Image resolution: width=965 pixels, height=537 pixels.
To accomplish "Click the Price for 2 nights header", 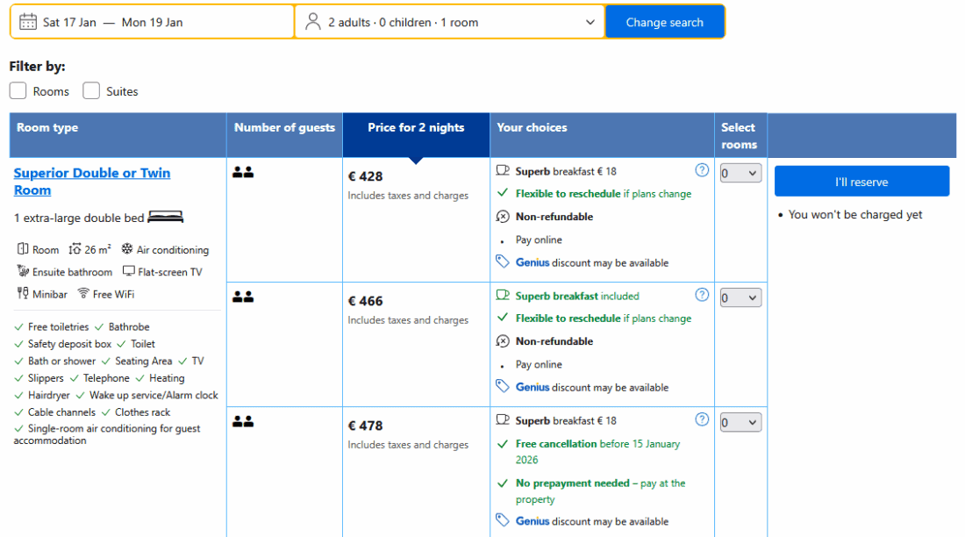I will [416, 128].
